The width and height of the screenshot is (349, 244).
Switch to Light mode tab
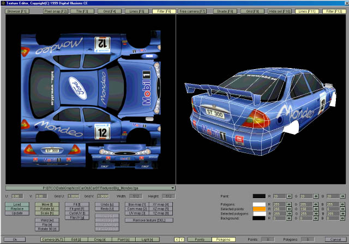click(147, 239)
